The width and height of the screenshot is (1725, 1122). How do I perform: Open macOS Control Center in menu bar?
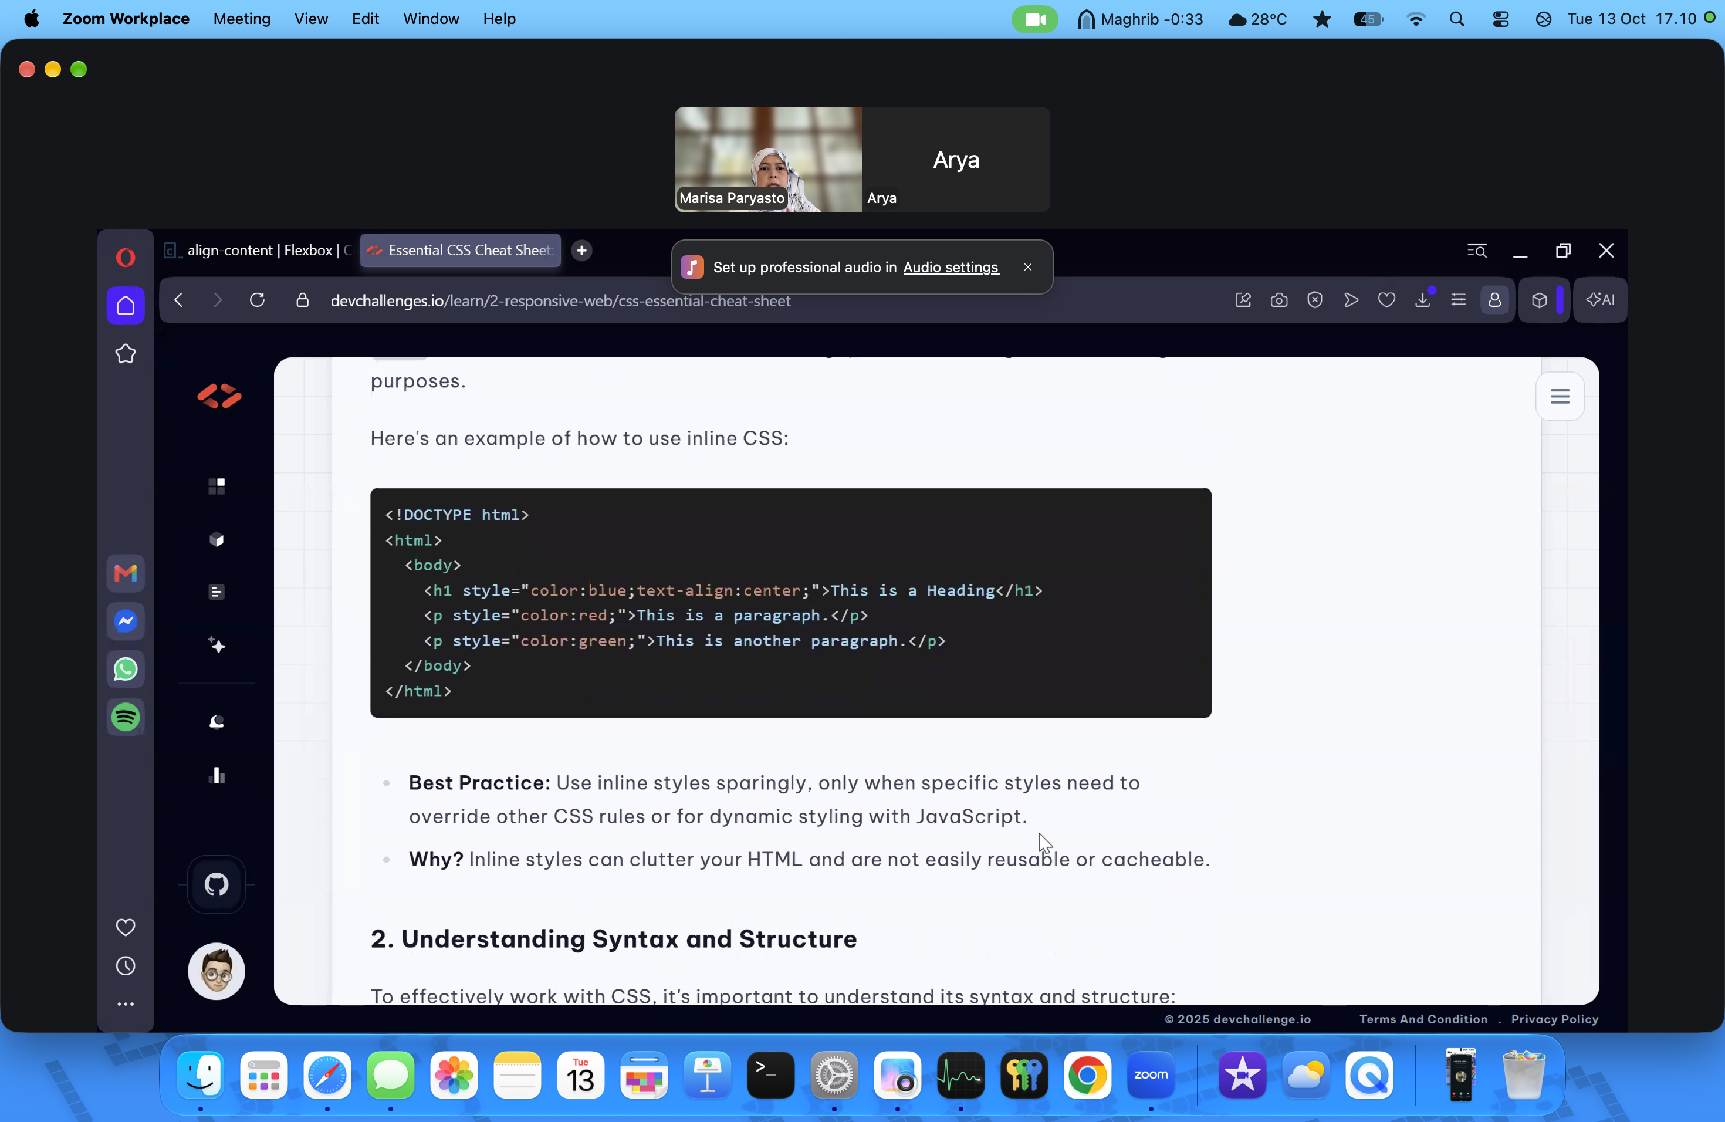1501,19
